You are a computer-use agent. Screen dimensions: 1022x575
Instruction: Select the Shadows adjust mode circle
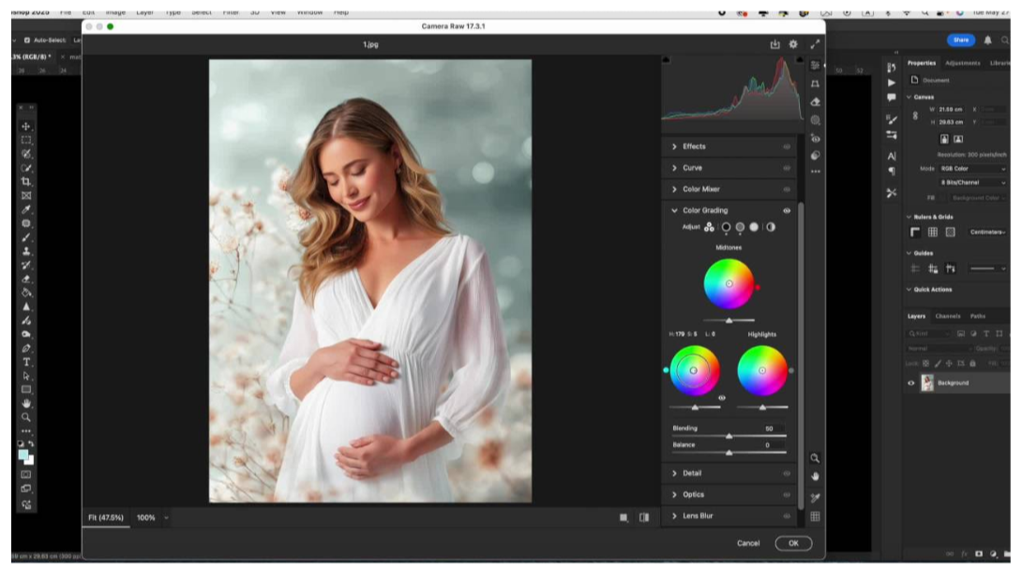[x=726, y=227]
